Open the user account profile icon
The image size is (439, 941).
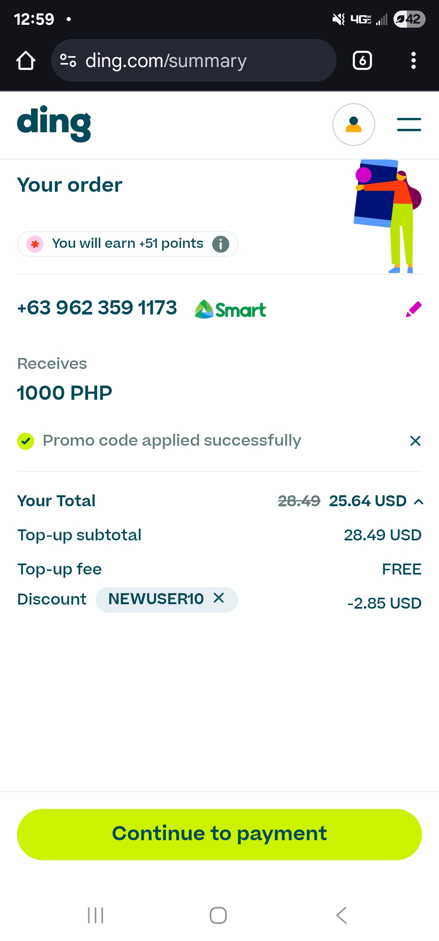coord(354,124)
